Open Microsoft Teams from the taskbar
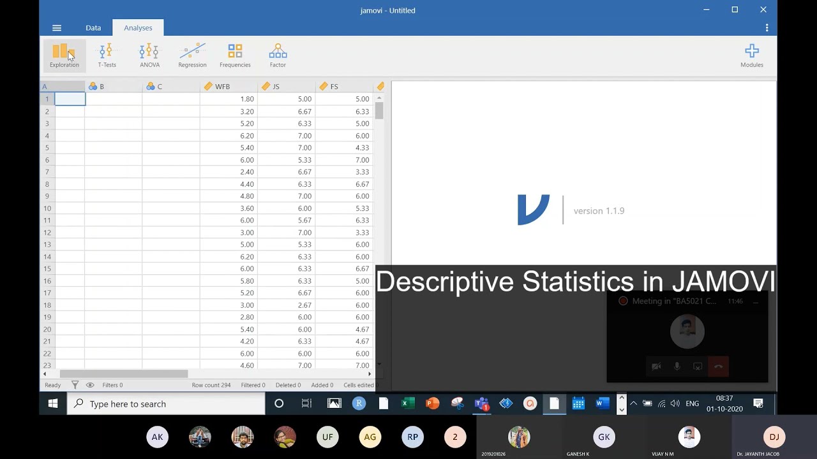Viewport: 817px width, 459px height. click(481, 404)
